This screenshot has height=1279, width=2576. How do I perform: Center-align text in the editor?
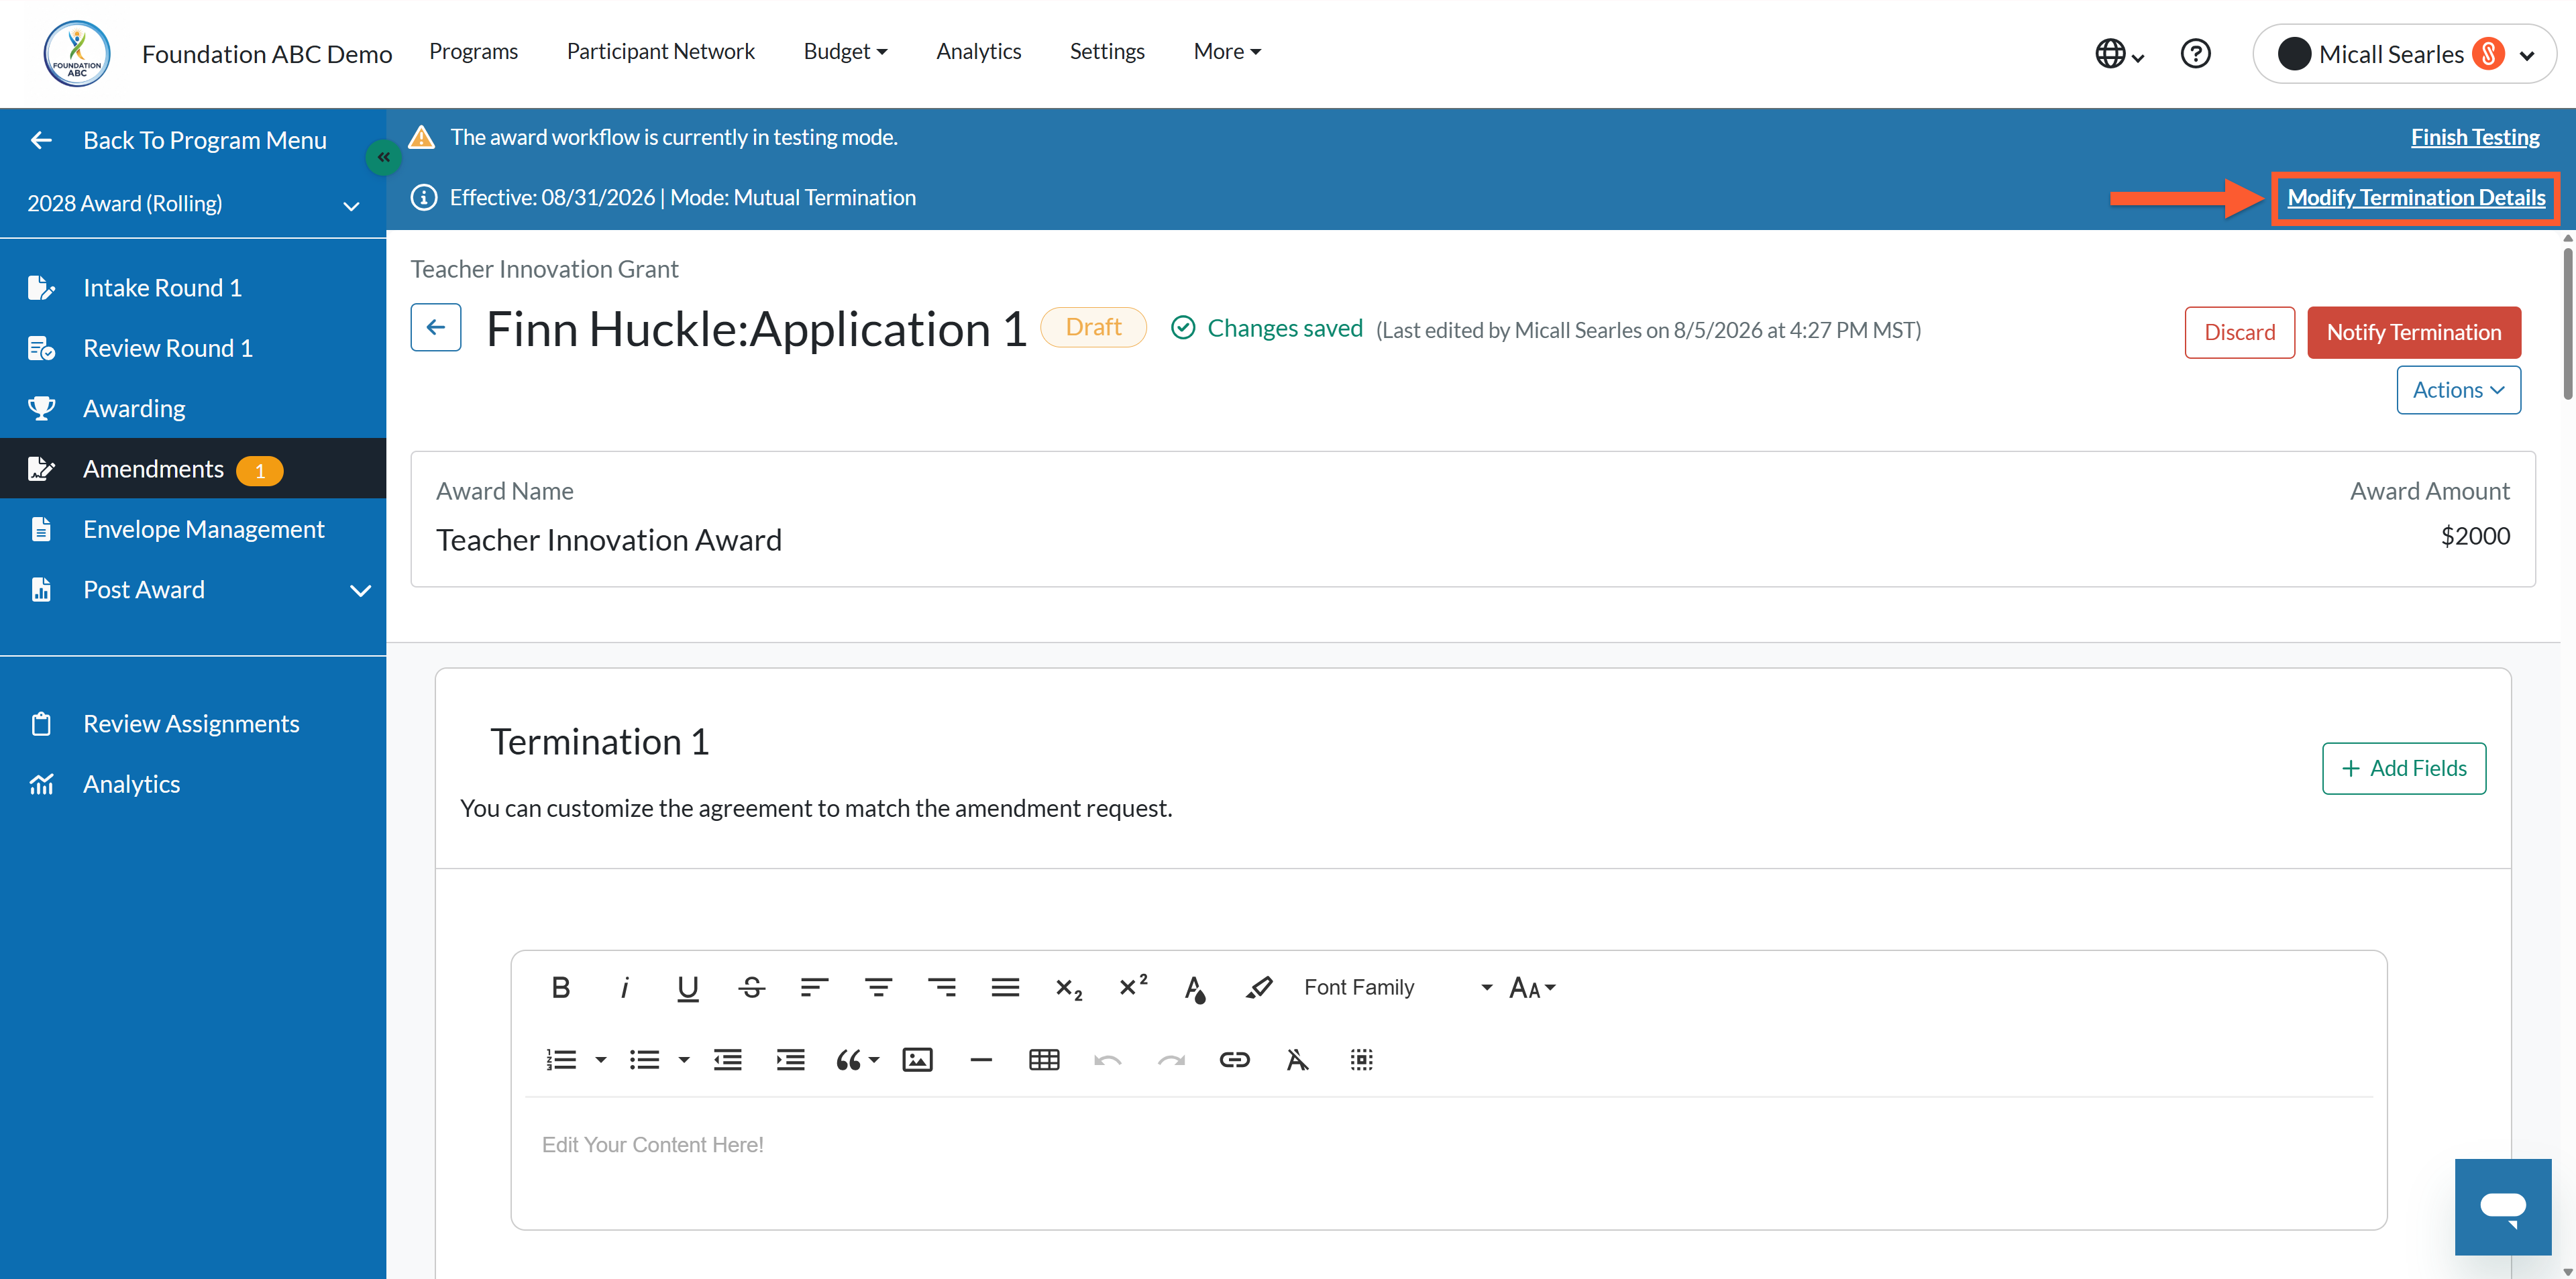click(x=878, y=988)
